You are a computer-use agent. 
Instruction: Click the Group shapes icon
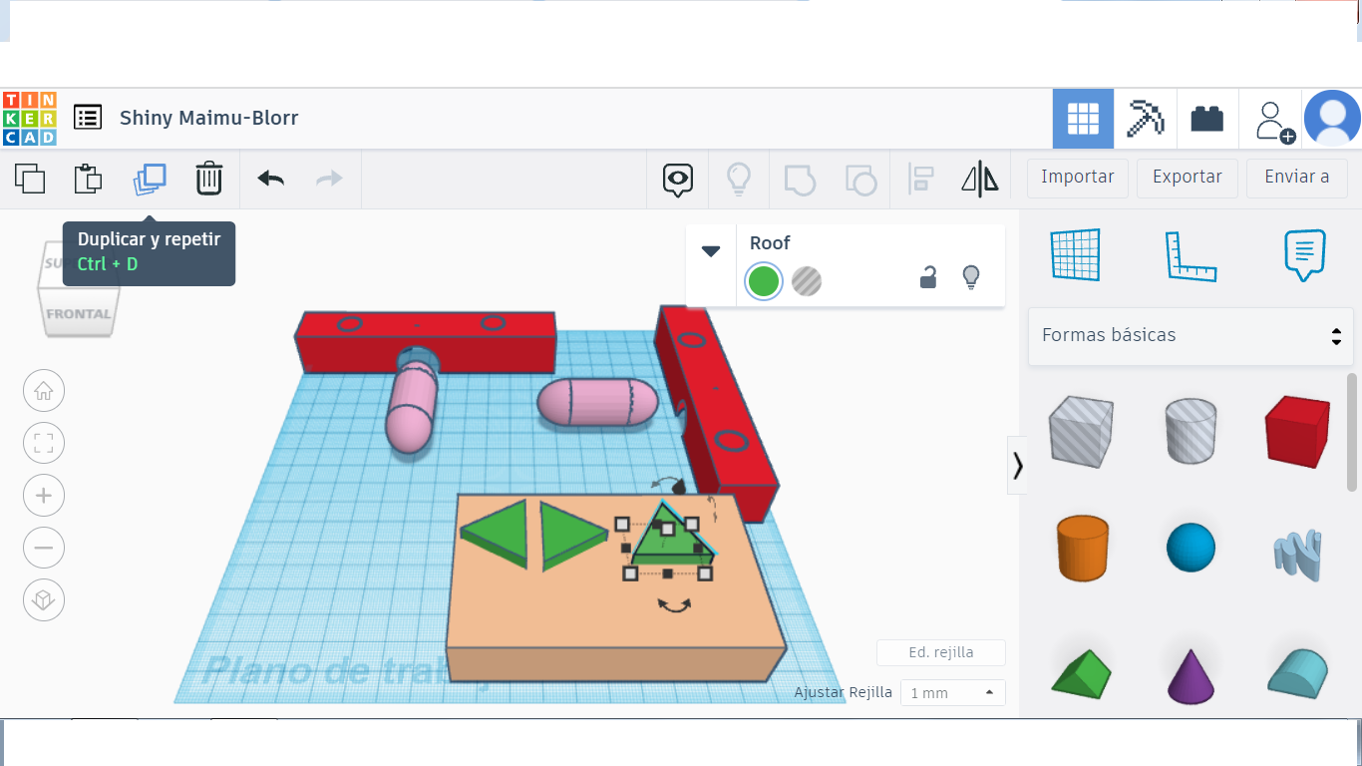click(x=800, y=180)
